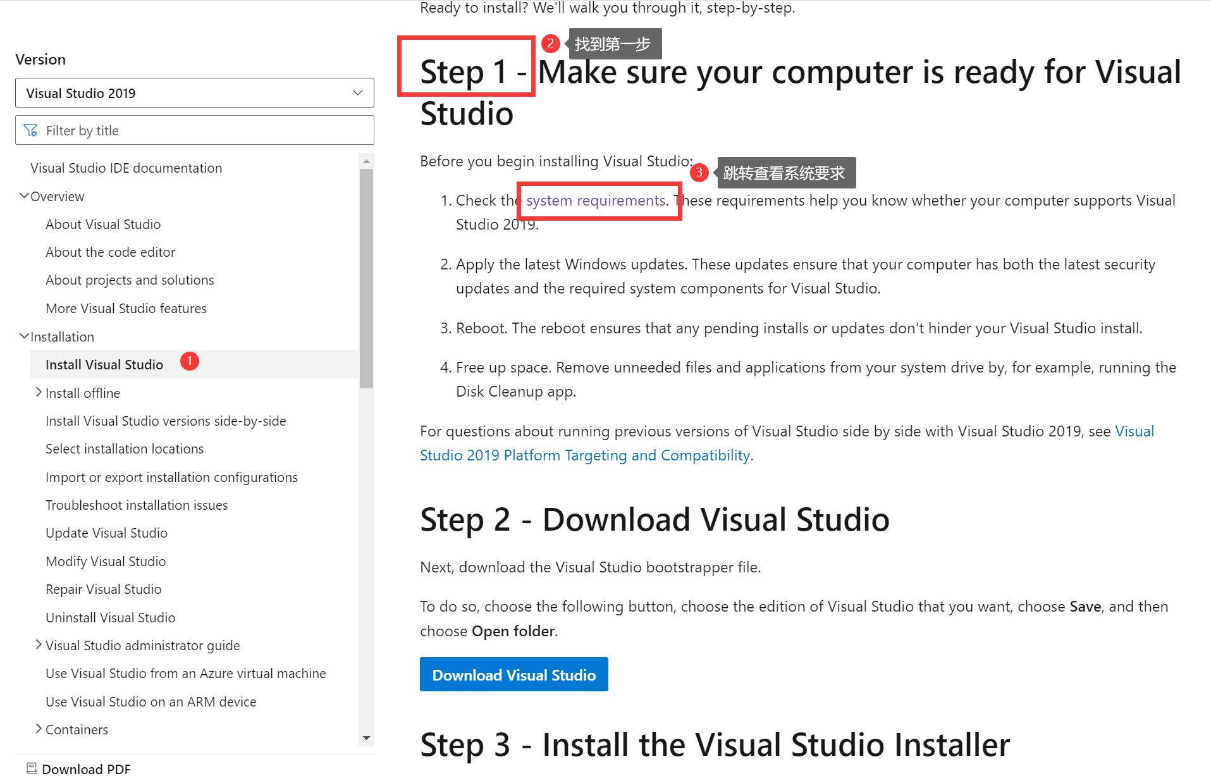Viewport: 1211px width, 783px height.
Task: Open Modify Visual Studio page
Action: pos(106,562)
